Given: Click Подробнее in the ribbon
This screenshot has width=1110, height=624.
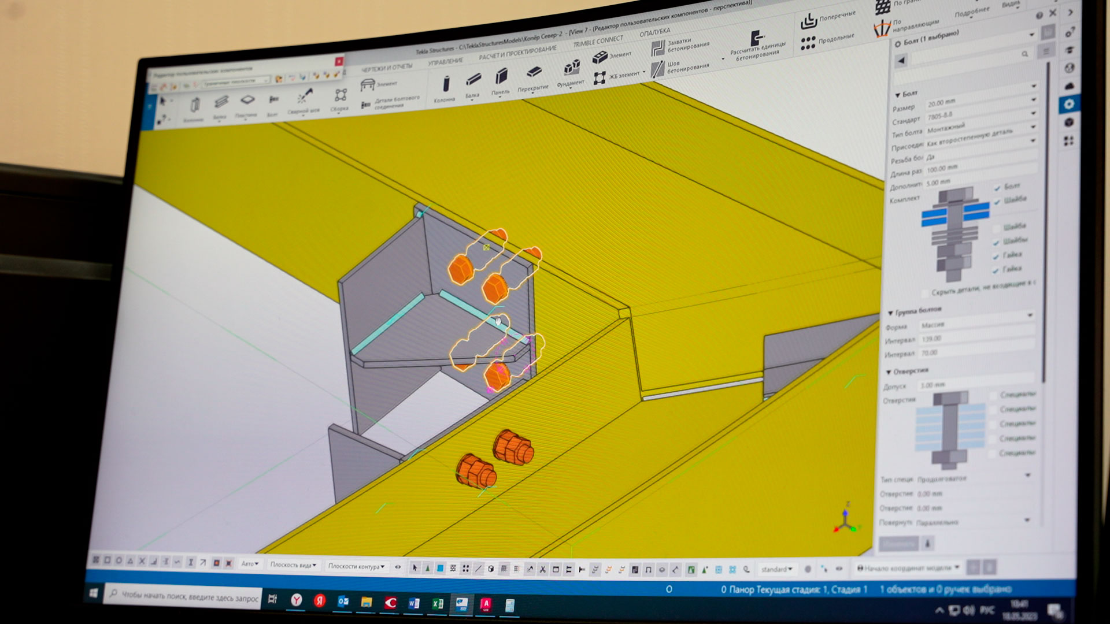Looking at the screenshot, I should coord(972,12).
